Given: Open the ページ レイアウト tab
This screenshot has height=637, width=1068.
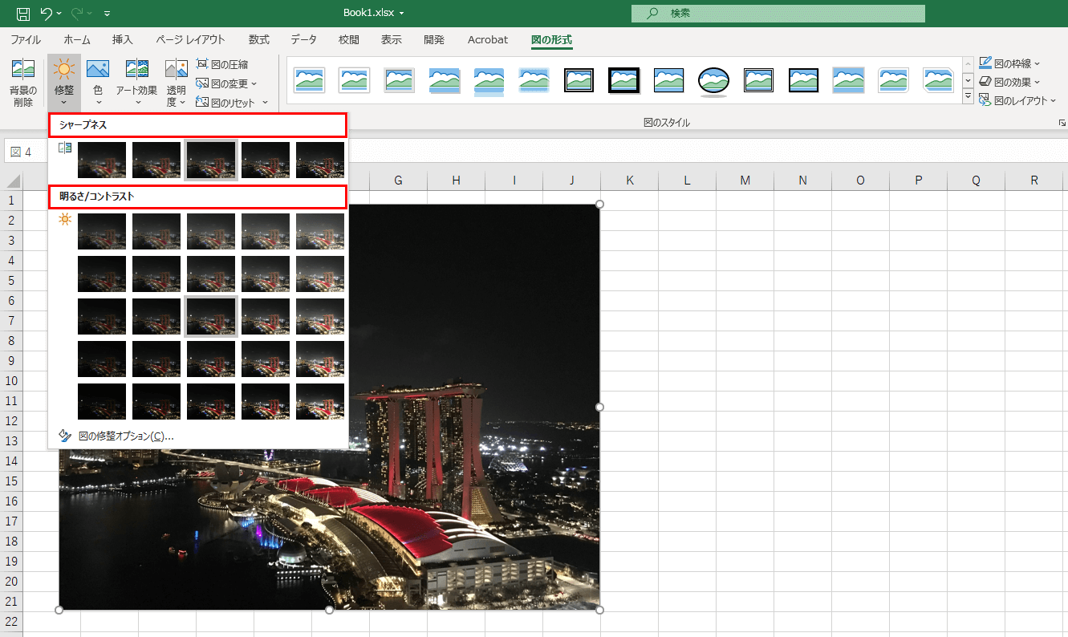Looking at the screenshot, I should 190,39.
